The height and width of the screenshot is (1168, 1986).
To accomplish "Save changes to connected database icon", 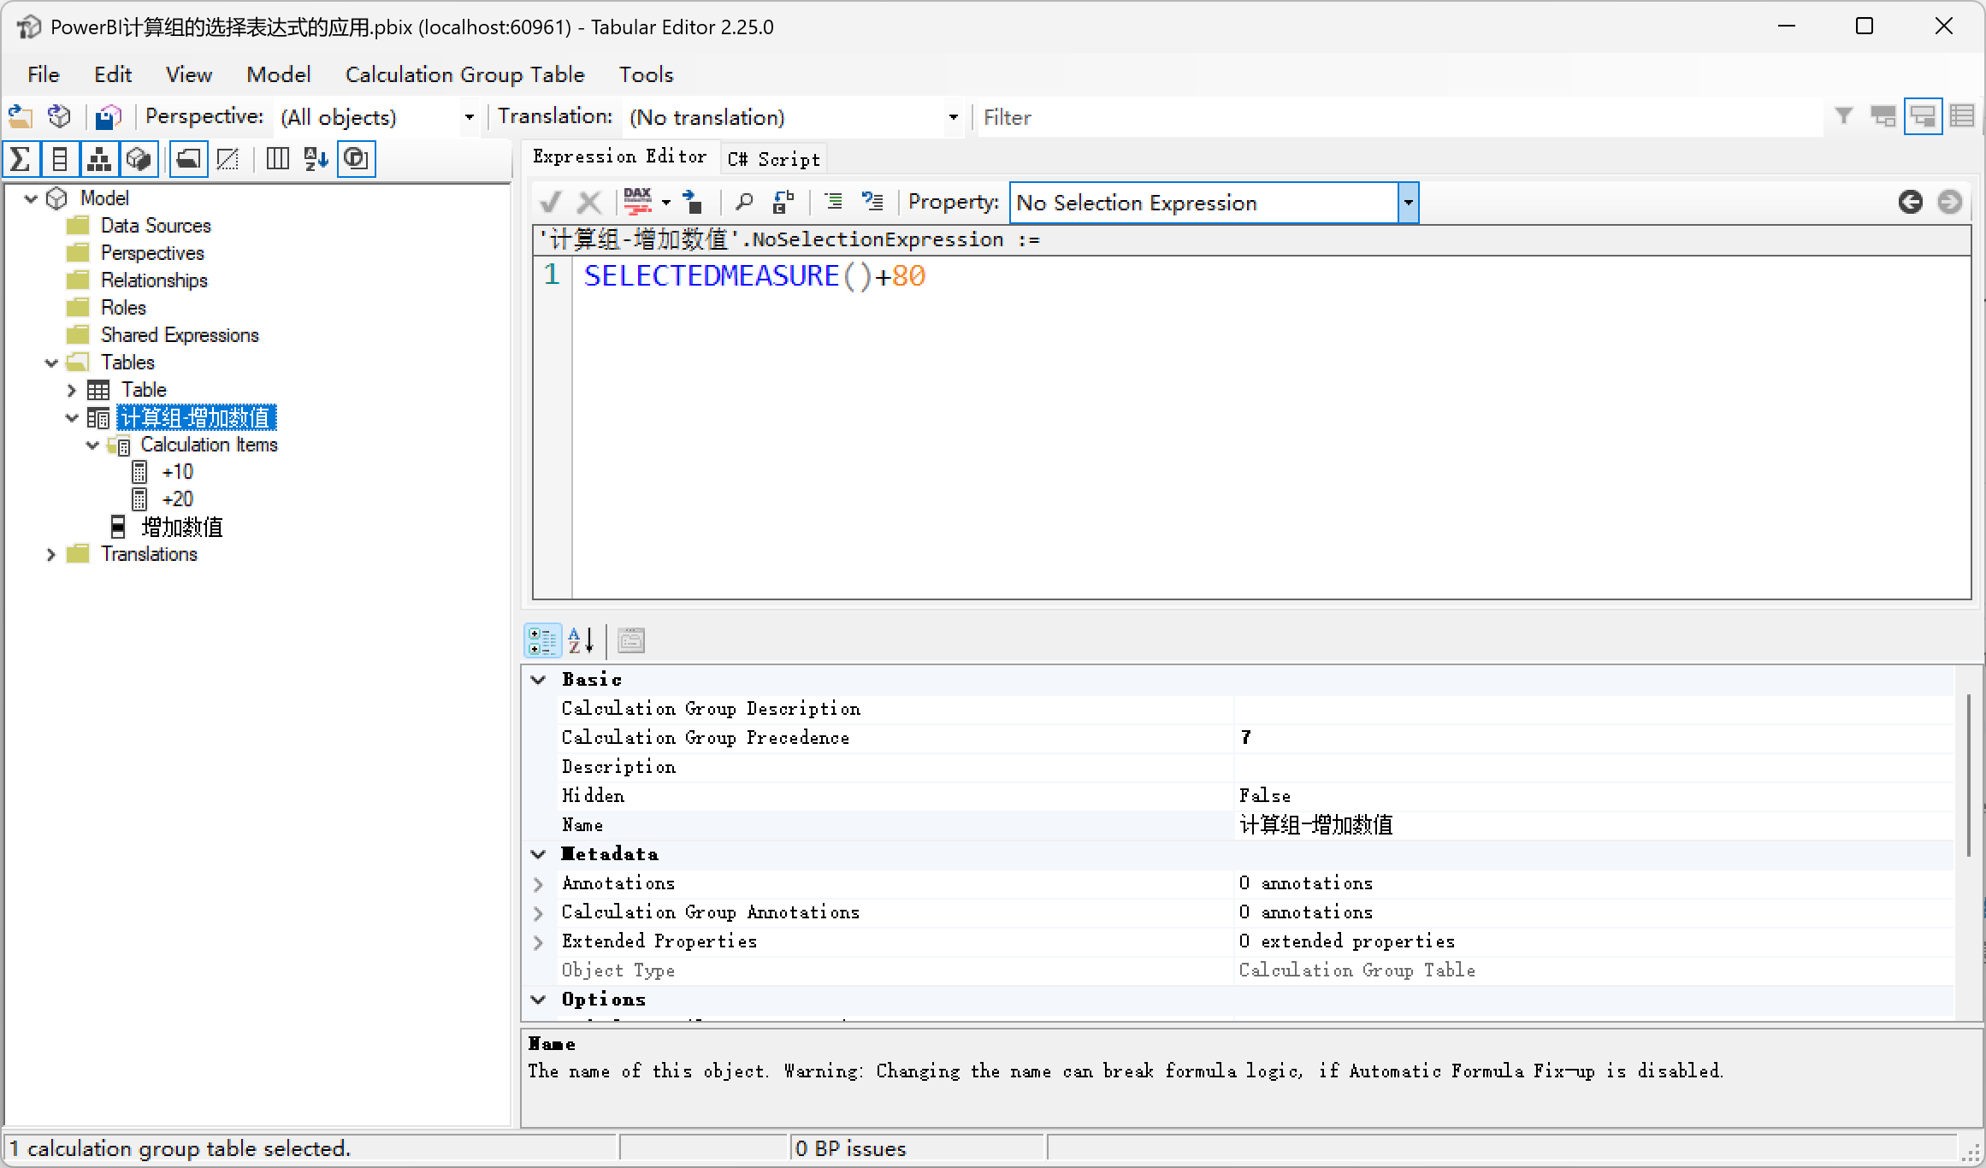I will pos(109,117).
